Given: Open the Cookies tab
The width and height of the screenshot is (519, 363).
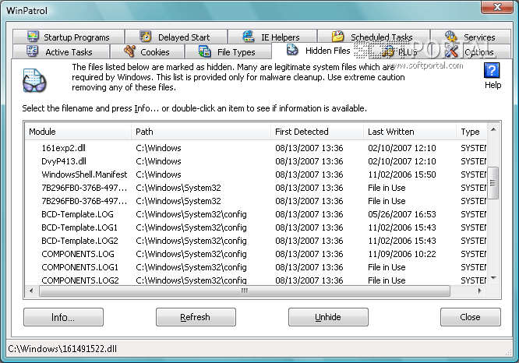Looking at the screenshot, I should [147, 52].
